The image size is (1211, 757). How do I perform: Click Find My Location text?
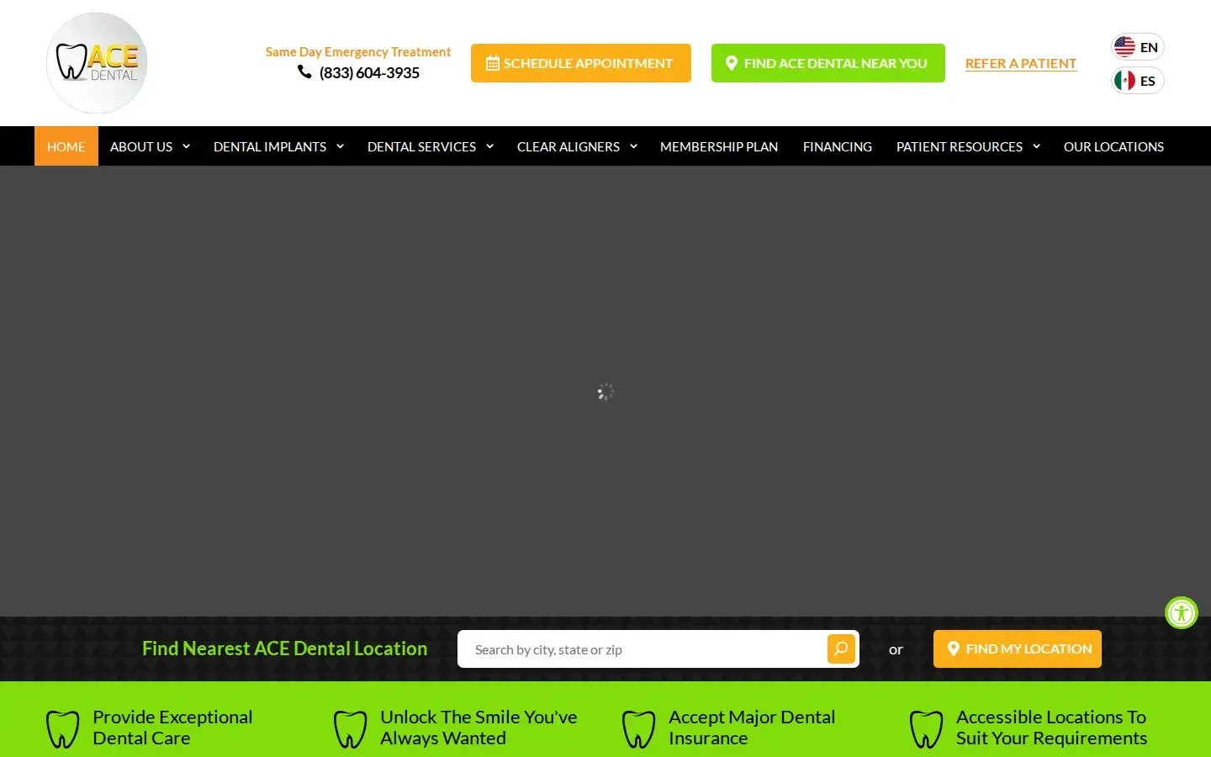[x=1029, y=648]
